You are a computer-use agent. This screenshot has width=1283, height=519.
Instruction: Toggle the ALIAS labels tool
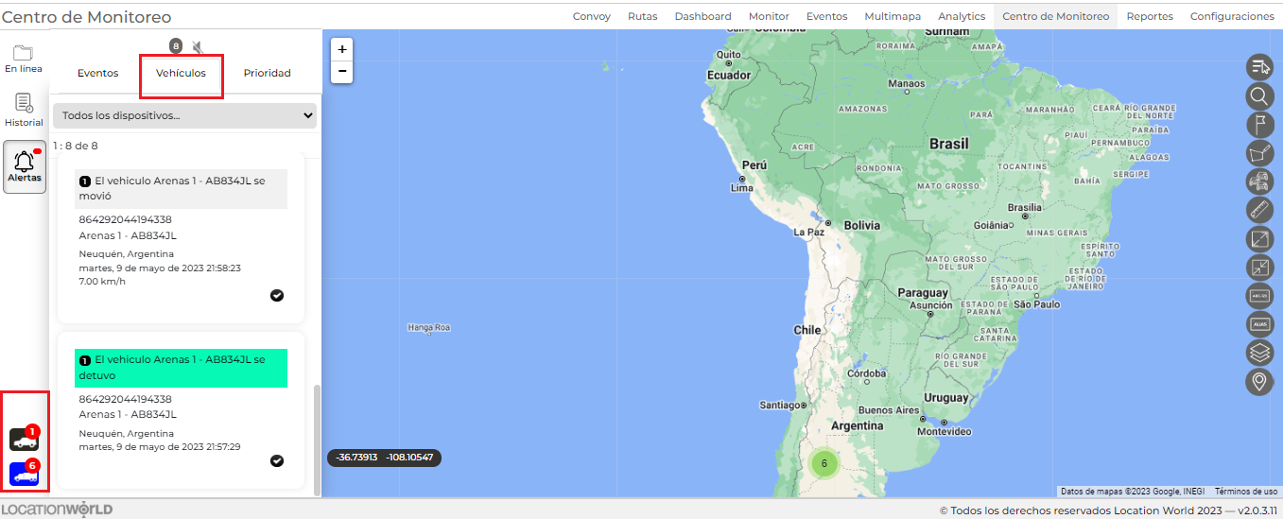[1259, 324]
